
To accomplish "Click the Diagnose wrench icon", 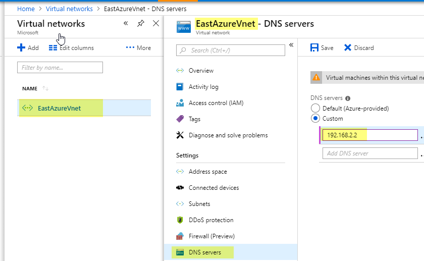I will [x=180, y=135].
